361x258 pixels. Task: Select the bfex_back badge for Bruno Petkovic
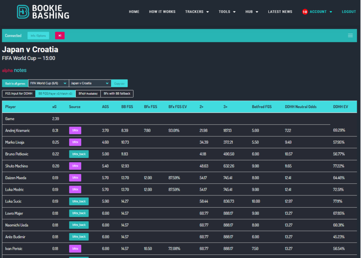click(79, 154)
